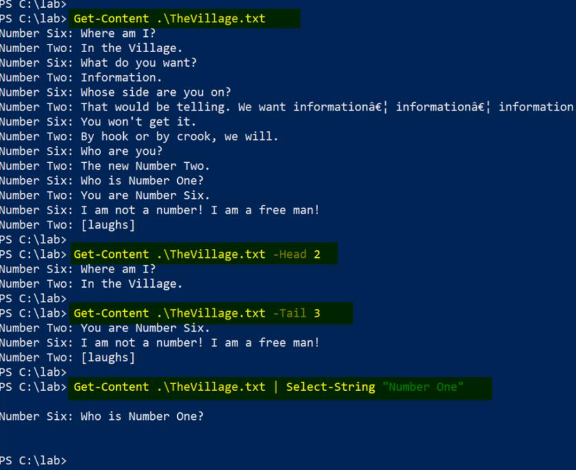
Task: Click "In the Village." under the -Head command
Action: [x=131, y=284]
